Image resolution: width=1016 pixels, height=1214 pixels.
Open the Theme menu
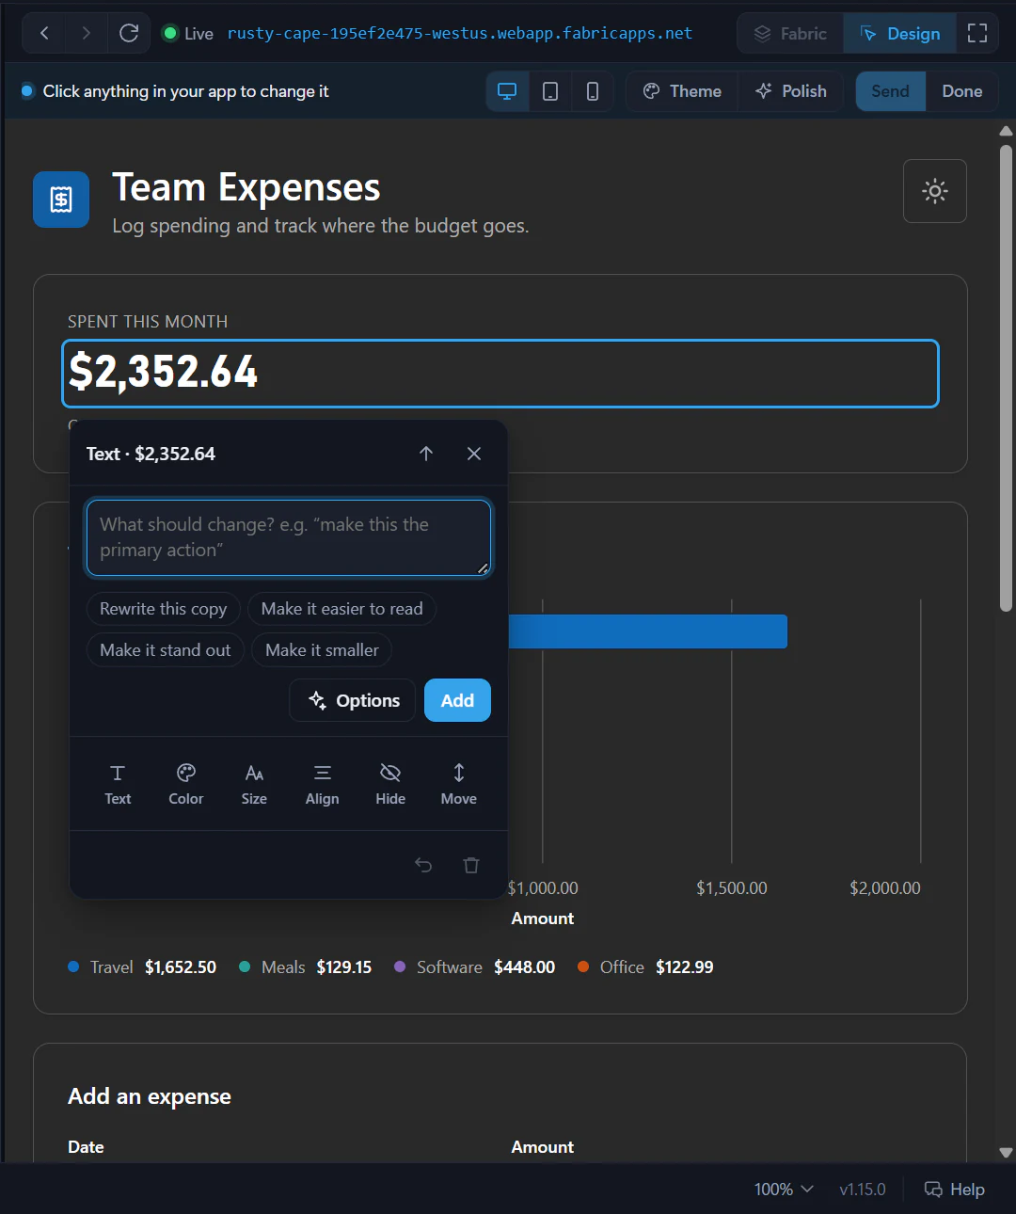682,91
